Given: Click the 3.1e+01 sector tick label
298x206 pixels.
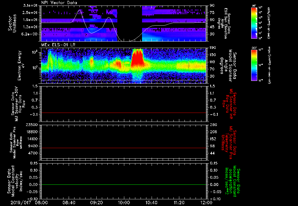Looking at the screenshot, I should pyautogui.click(x=30, y=6).
